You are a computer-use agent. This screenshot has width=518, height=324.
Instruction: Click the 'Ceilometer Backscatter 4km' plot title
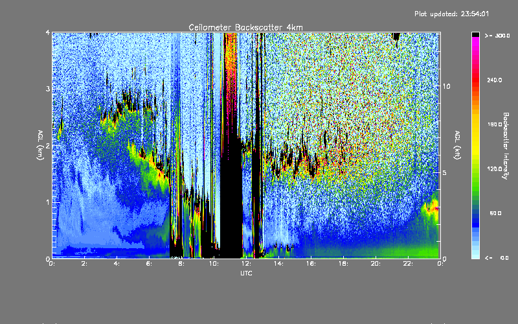coord(245,27)
